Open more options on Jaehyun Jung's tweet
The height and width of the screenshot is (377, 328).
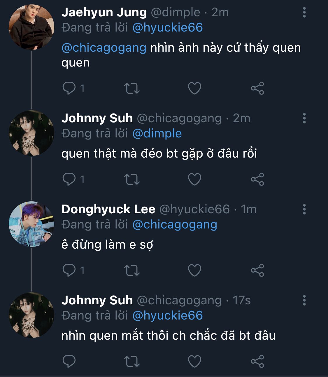(x=304, y=13)
